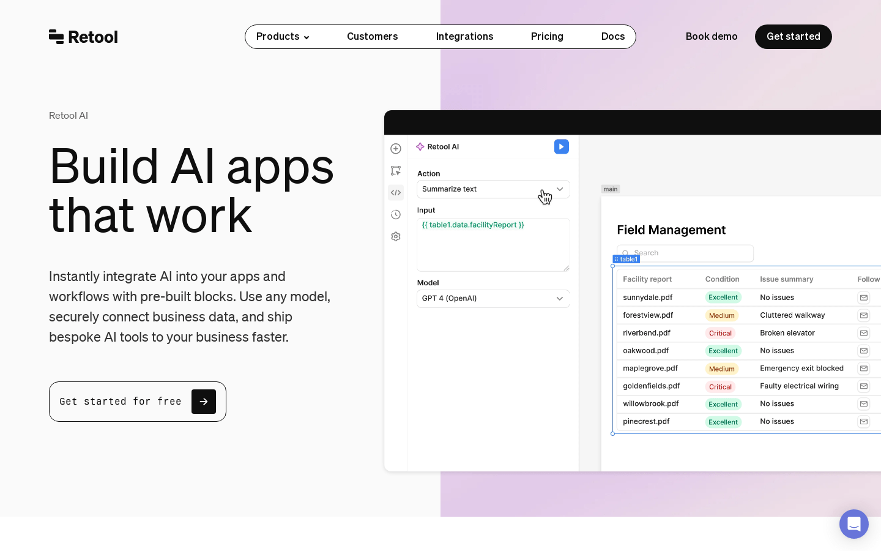Click the Retool logo
Viewport: 881px width, 551px height.
pyautogui.click(x=83, y=37)
